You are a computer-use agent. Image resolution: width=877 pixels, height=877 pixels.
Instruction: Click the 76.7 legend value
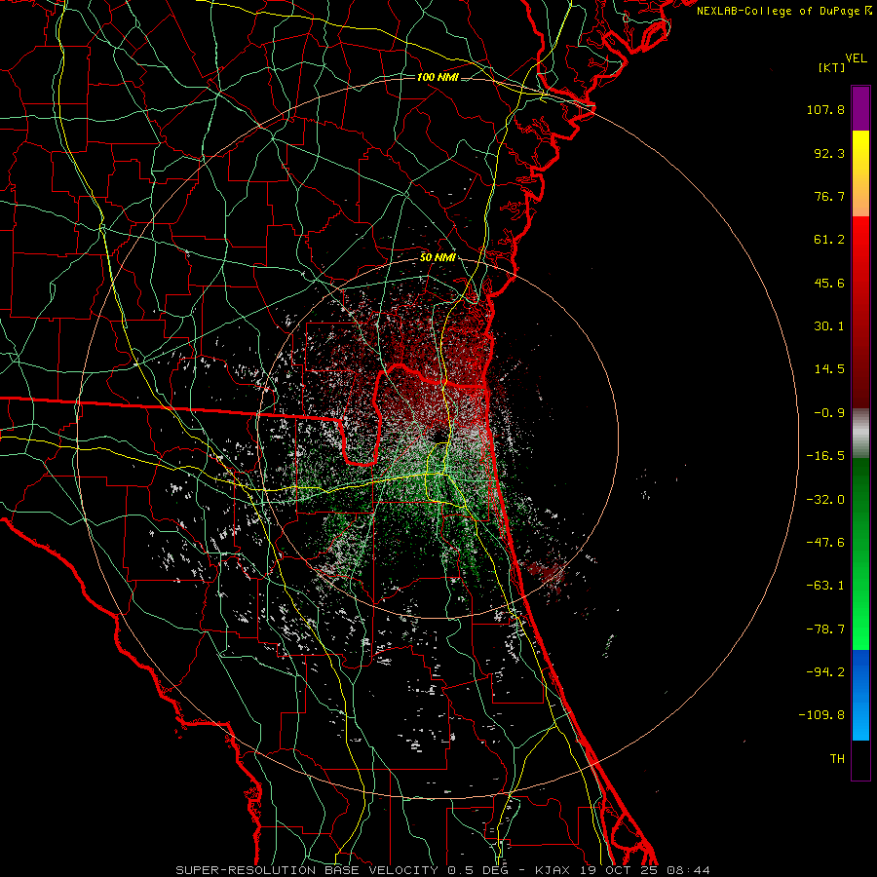(829, 196)
